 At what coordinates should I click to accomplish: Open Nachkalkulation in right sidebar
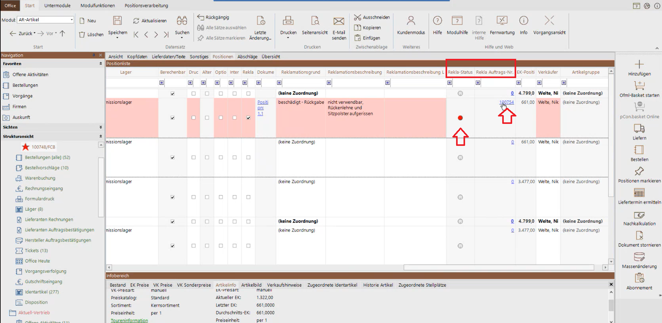639,216
